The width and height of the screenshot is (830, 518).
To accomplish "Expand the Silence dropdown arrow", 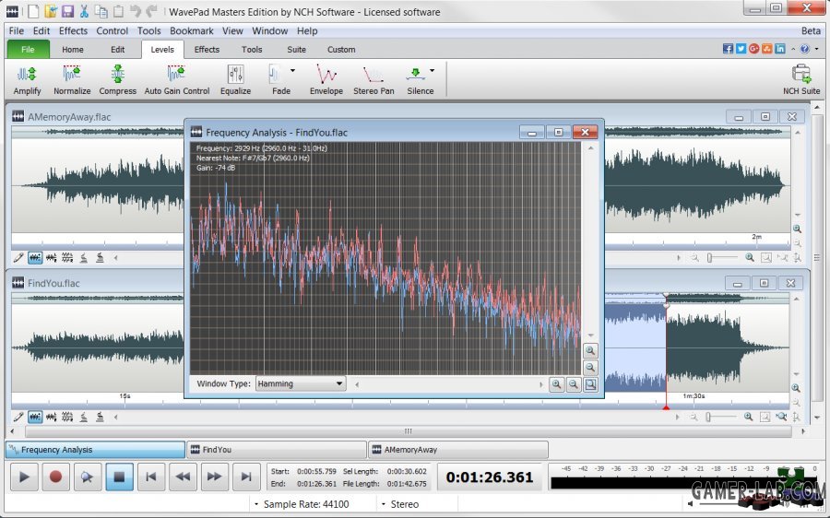I will (432, 70).
